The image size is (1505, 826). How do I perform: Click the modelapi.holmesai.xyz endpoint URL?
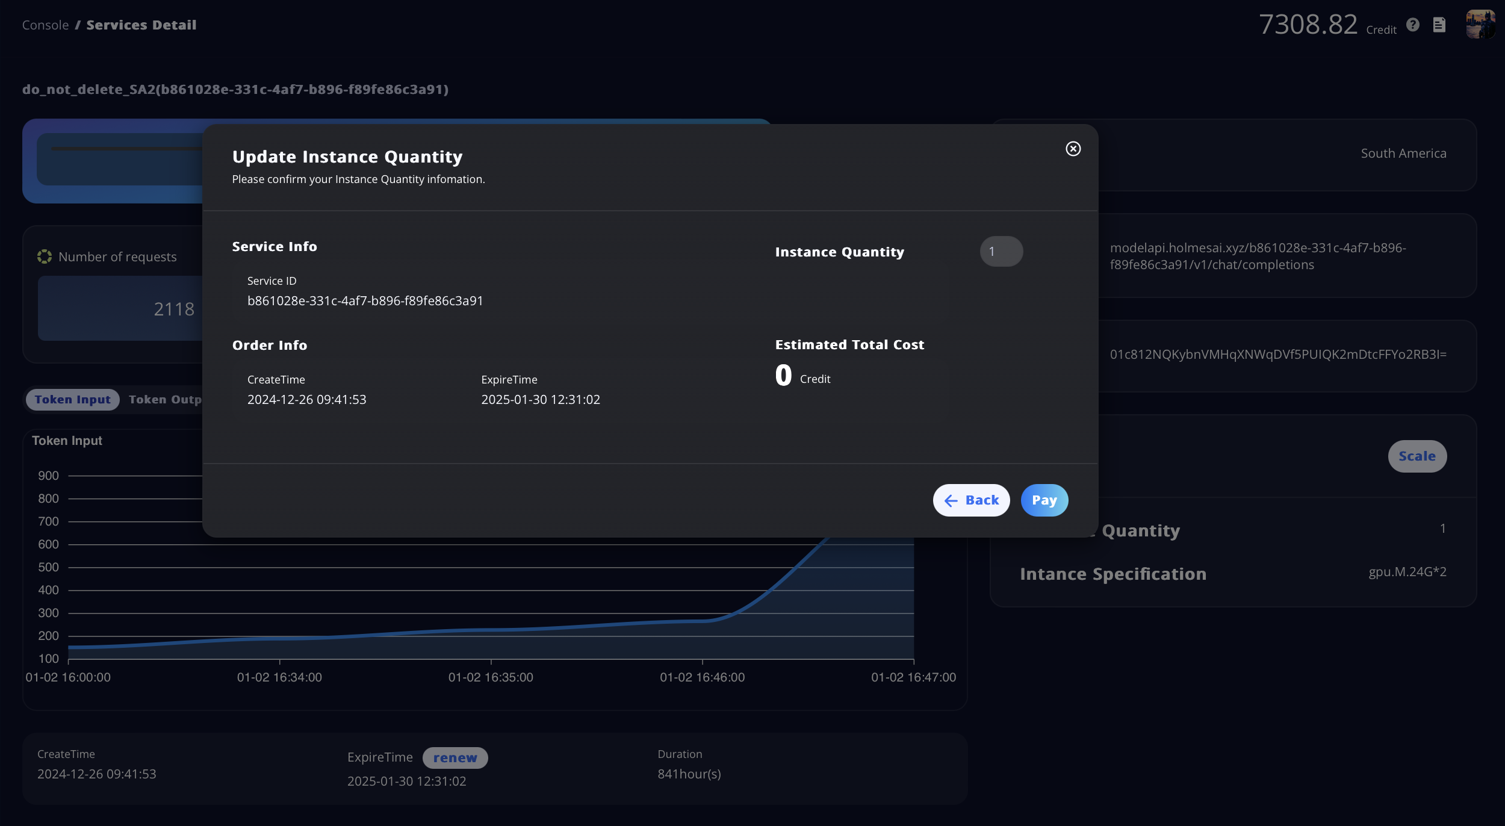pos(1258,256)
